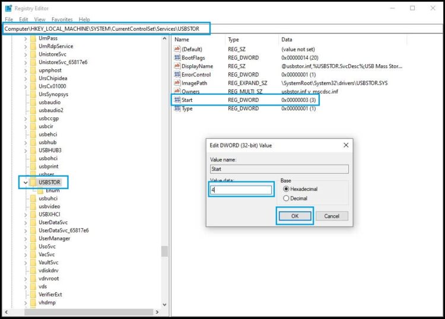Open the Edit menu

coord(24,20)
